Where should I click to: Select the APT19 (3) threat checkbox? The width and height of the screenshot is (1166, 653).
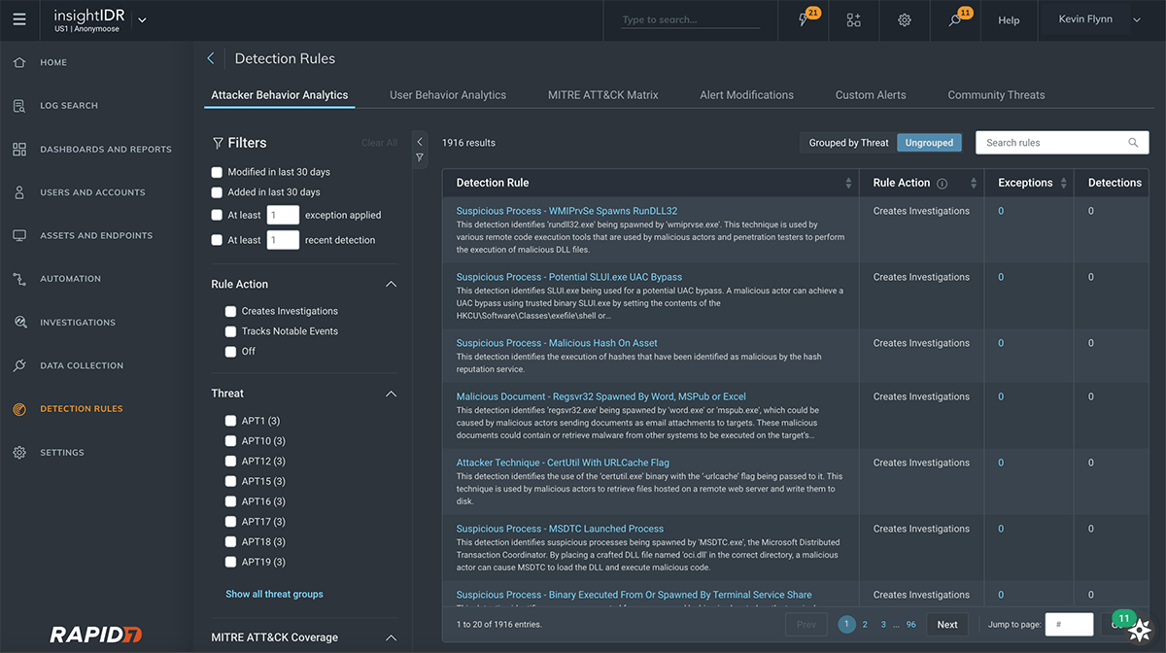(230, 562)
